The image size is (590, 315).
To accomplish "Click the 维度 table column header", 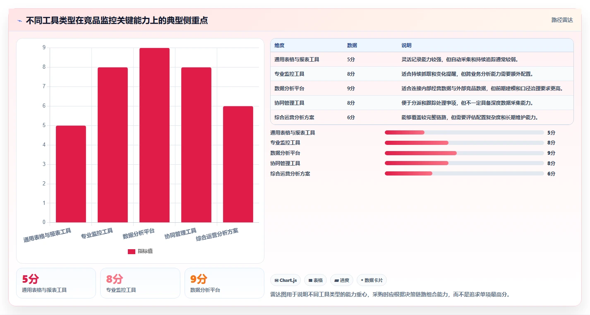I will 279,46.
